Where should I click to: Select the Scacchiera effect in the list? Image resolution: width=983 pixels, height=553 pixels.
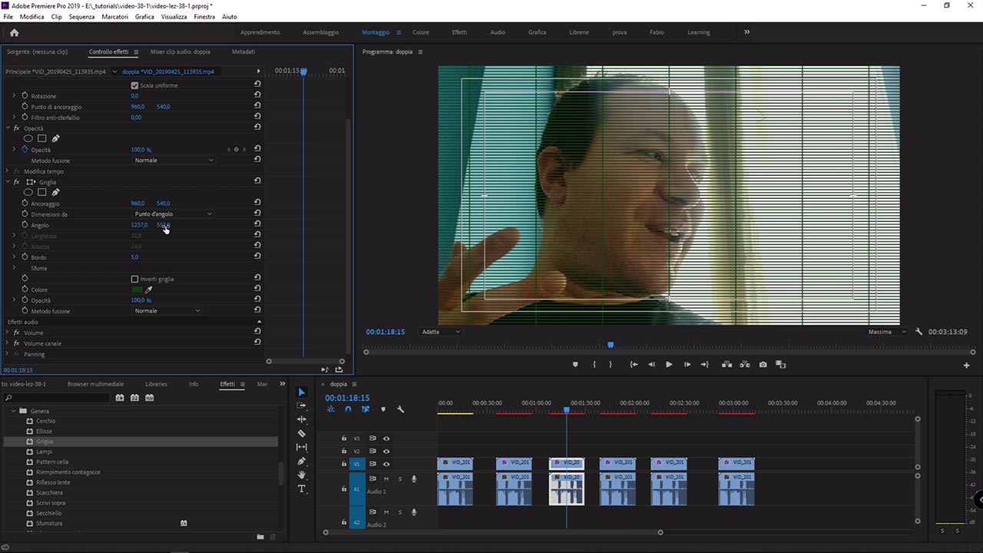point(49,492)
